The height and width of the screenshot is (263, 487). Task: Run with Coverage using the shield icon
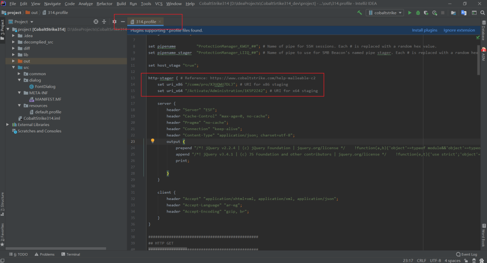coord(426,13)
